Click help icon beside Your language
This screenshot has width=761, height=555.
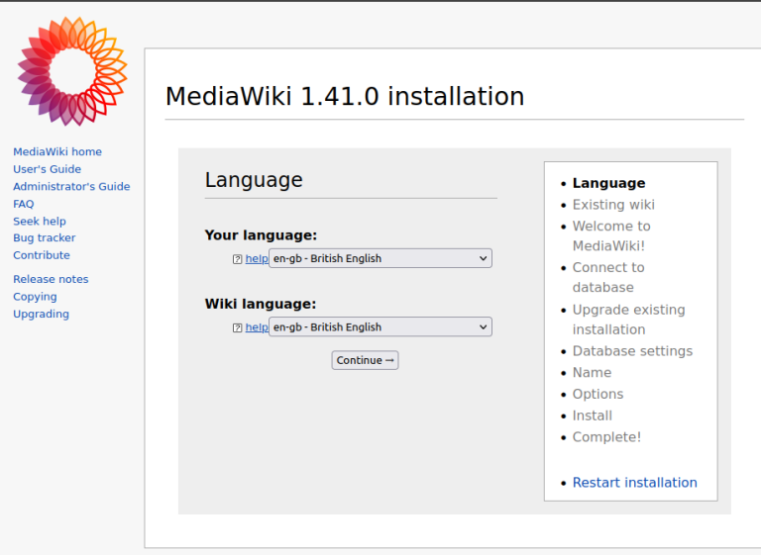[x=238, y=259]
